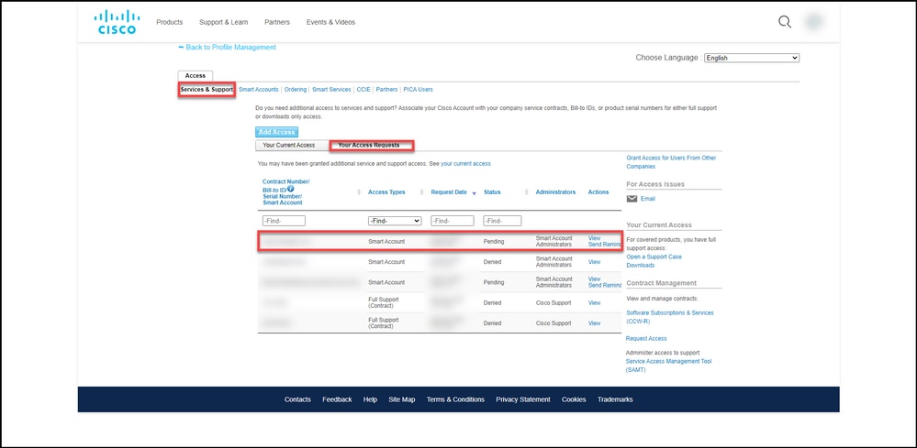Viewport: 917px width, 448px height.
Task: Switch to the Smart Services sub-tab
Action: [331, 90]
